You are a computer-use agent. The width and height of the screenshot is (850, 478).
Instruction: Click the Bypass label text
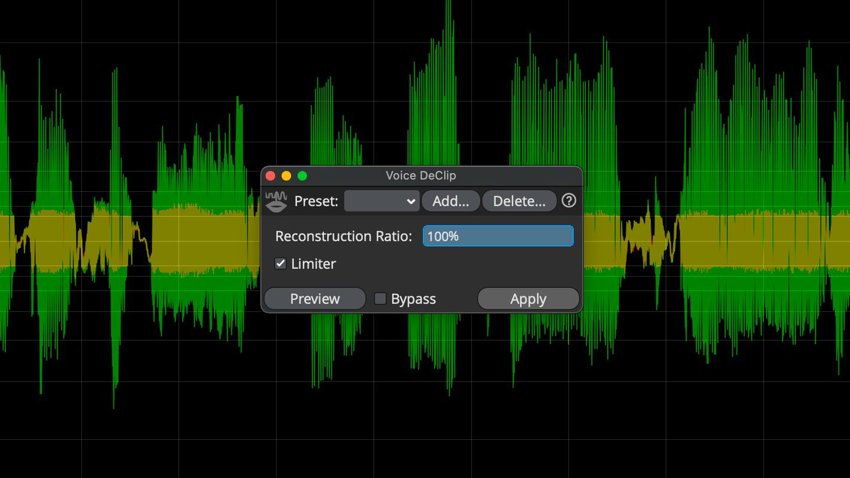[x=413, y=299]
